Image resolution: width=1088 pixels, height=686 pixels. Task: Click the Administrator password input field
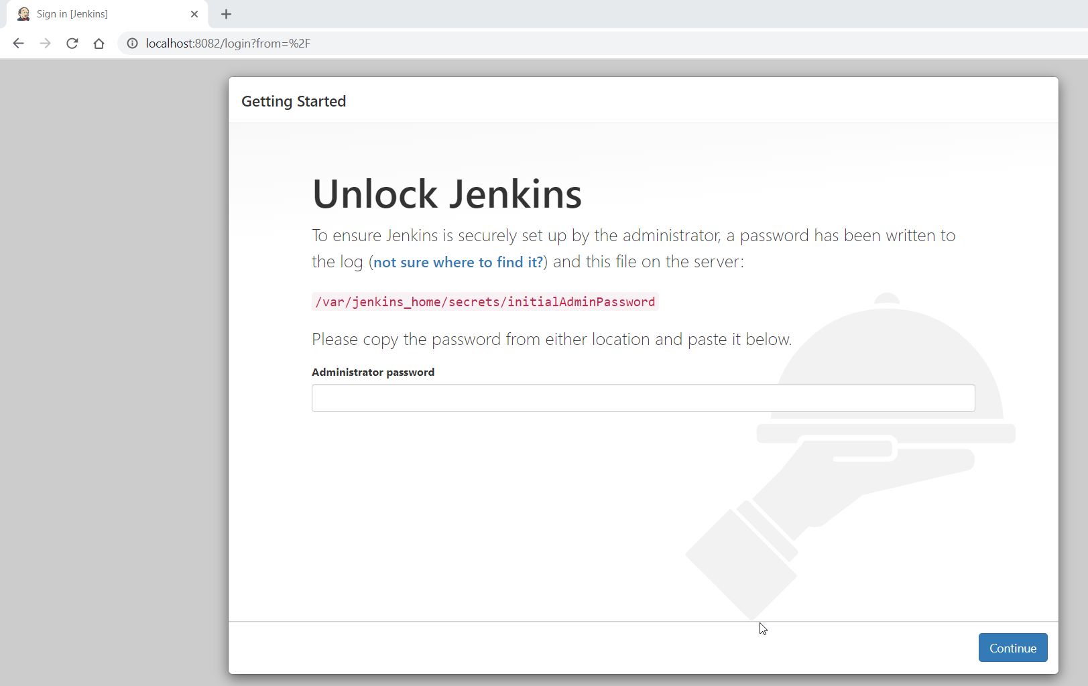tap(643, 398)
